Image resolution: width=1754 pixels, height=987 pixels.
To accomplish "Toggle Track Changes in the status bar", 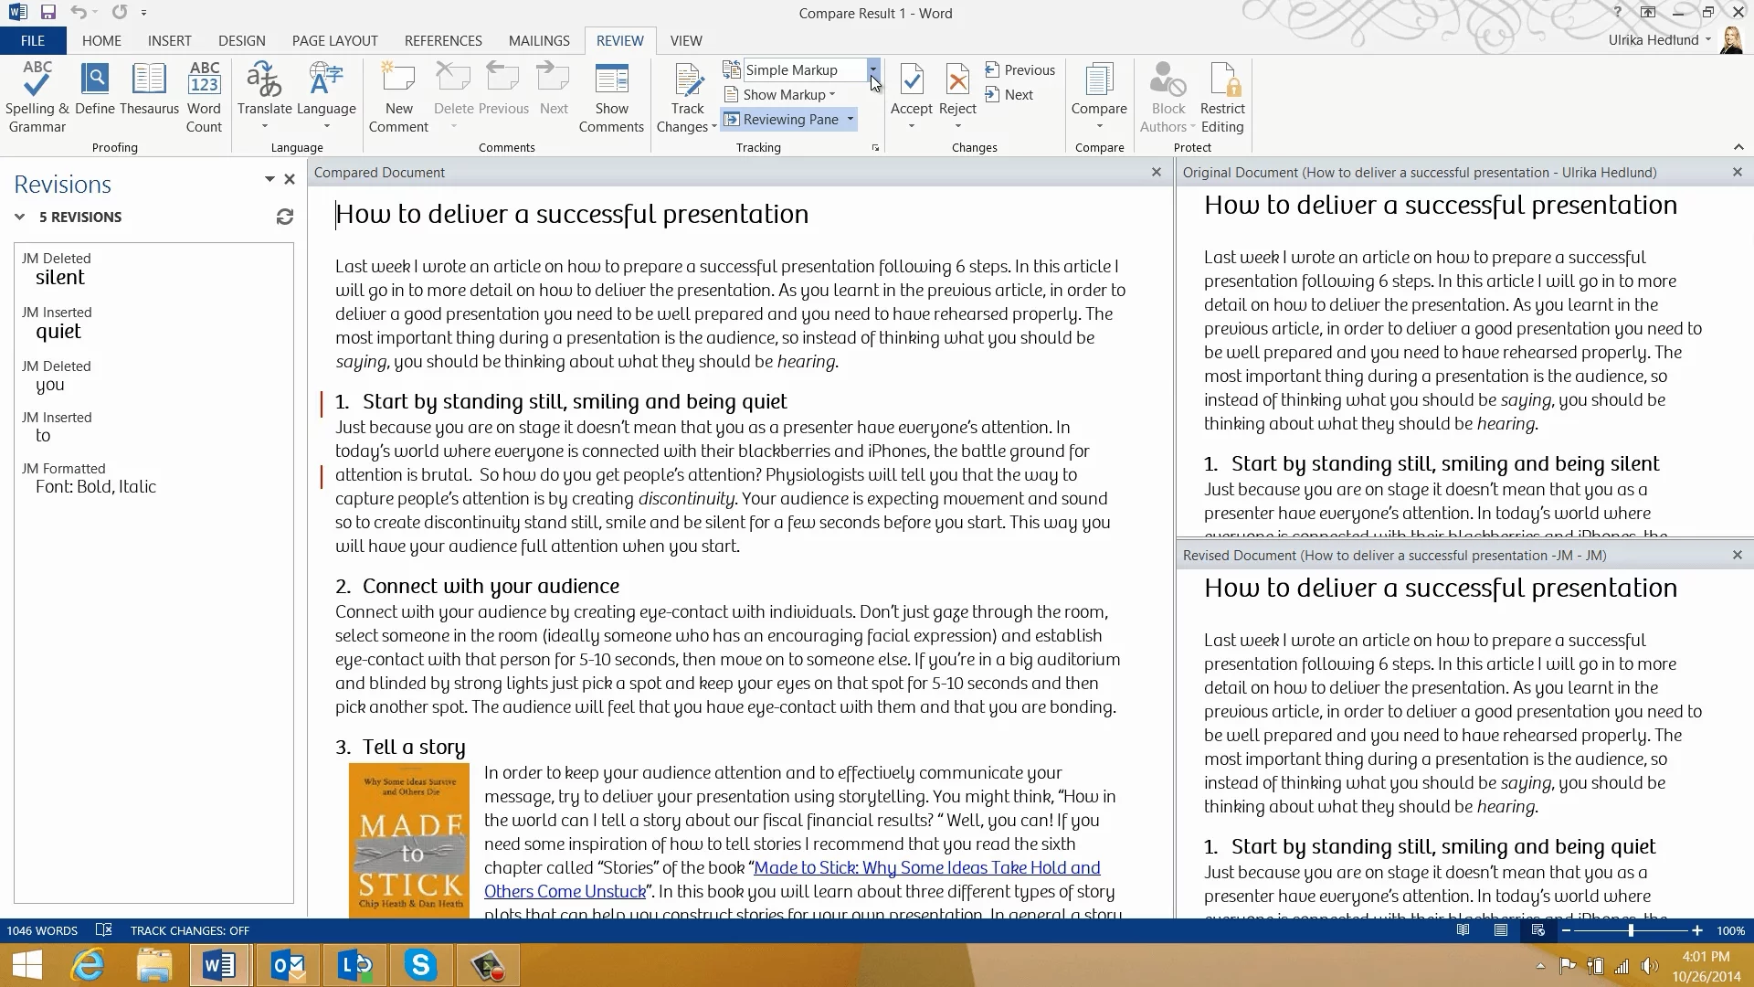I will tap(189, 930).
